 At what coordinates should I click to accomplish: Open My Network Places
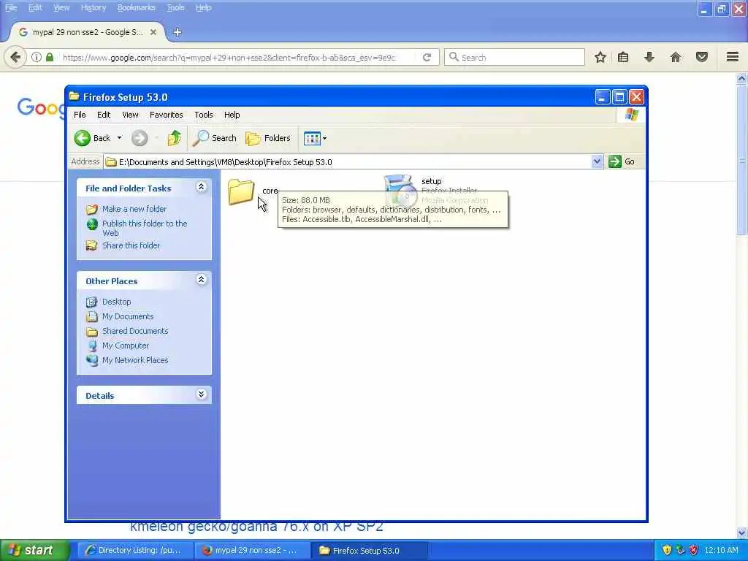135,360
